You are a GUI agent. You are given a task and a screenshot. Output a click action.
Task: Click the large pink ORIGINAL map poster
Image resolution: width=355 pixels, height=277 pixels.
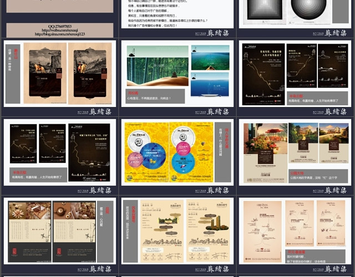click(262, 232)
